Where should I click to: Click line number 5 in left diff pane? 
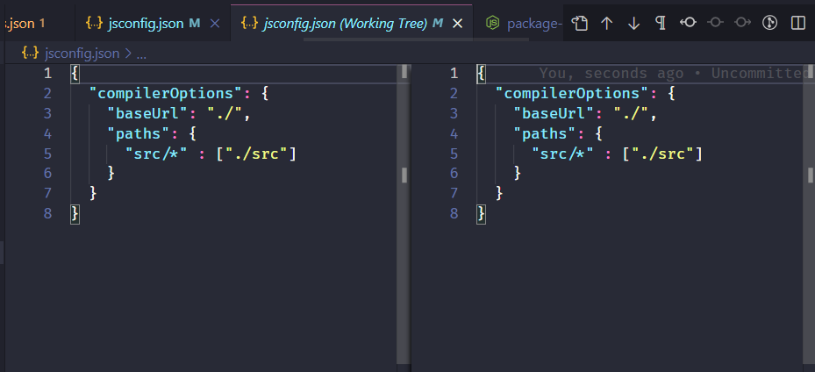(x=48, y=154)
